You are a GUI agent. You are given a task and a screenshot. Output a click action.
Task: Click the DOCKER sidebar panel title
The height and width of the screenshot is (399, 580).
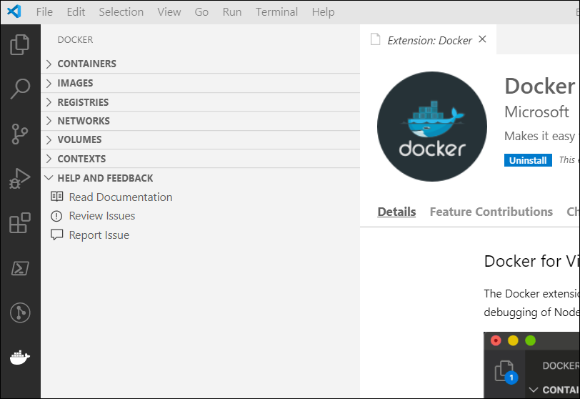click(76, 39)
